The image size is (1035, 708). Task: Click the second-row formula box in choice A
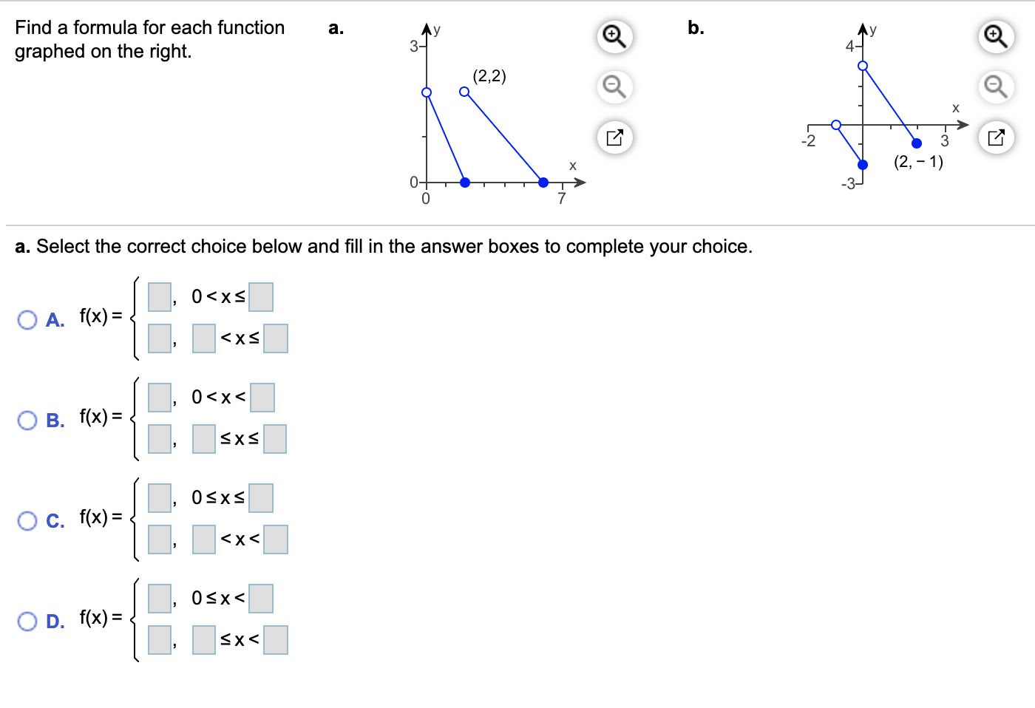(x=159, y=338)
